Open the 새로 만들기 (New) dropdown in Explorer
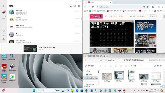The height and width of the screenshot is (93, 165). [x=90, y=66]
